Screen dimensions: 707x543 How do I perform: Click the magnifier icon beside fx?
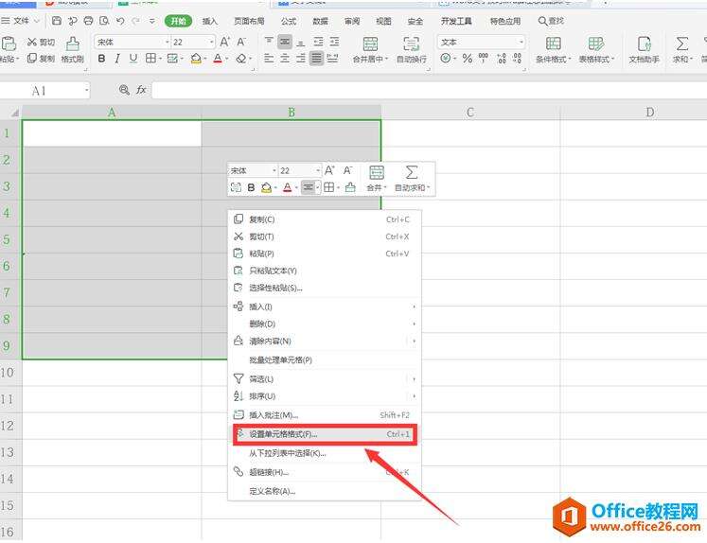pyautogui.click(x=124, y=90)
